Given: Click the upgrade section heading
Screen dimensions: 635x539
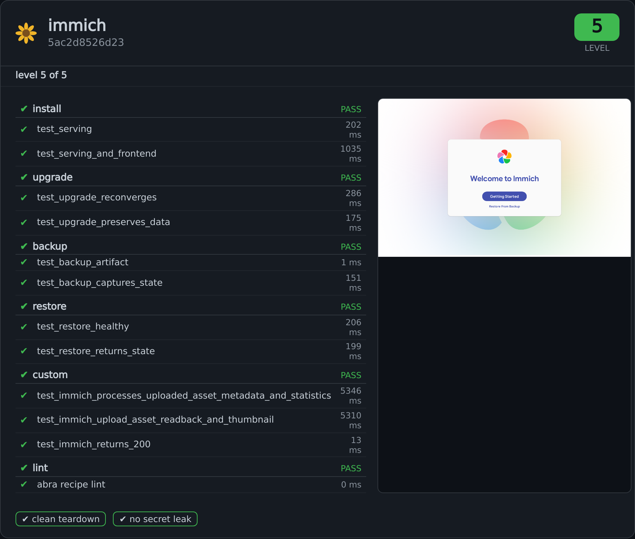Looking at the screenshot, I should (x=53, y=177).
